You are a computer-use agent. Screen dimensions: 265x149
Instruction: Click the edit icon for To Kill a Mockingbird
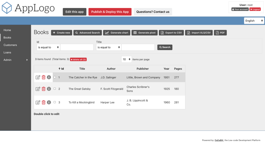38,103
